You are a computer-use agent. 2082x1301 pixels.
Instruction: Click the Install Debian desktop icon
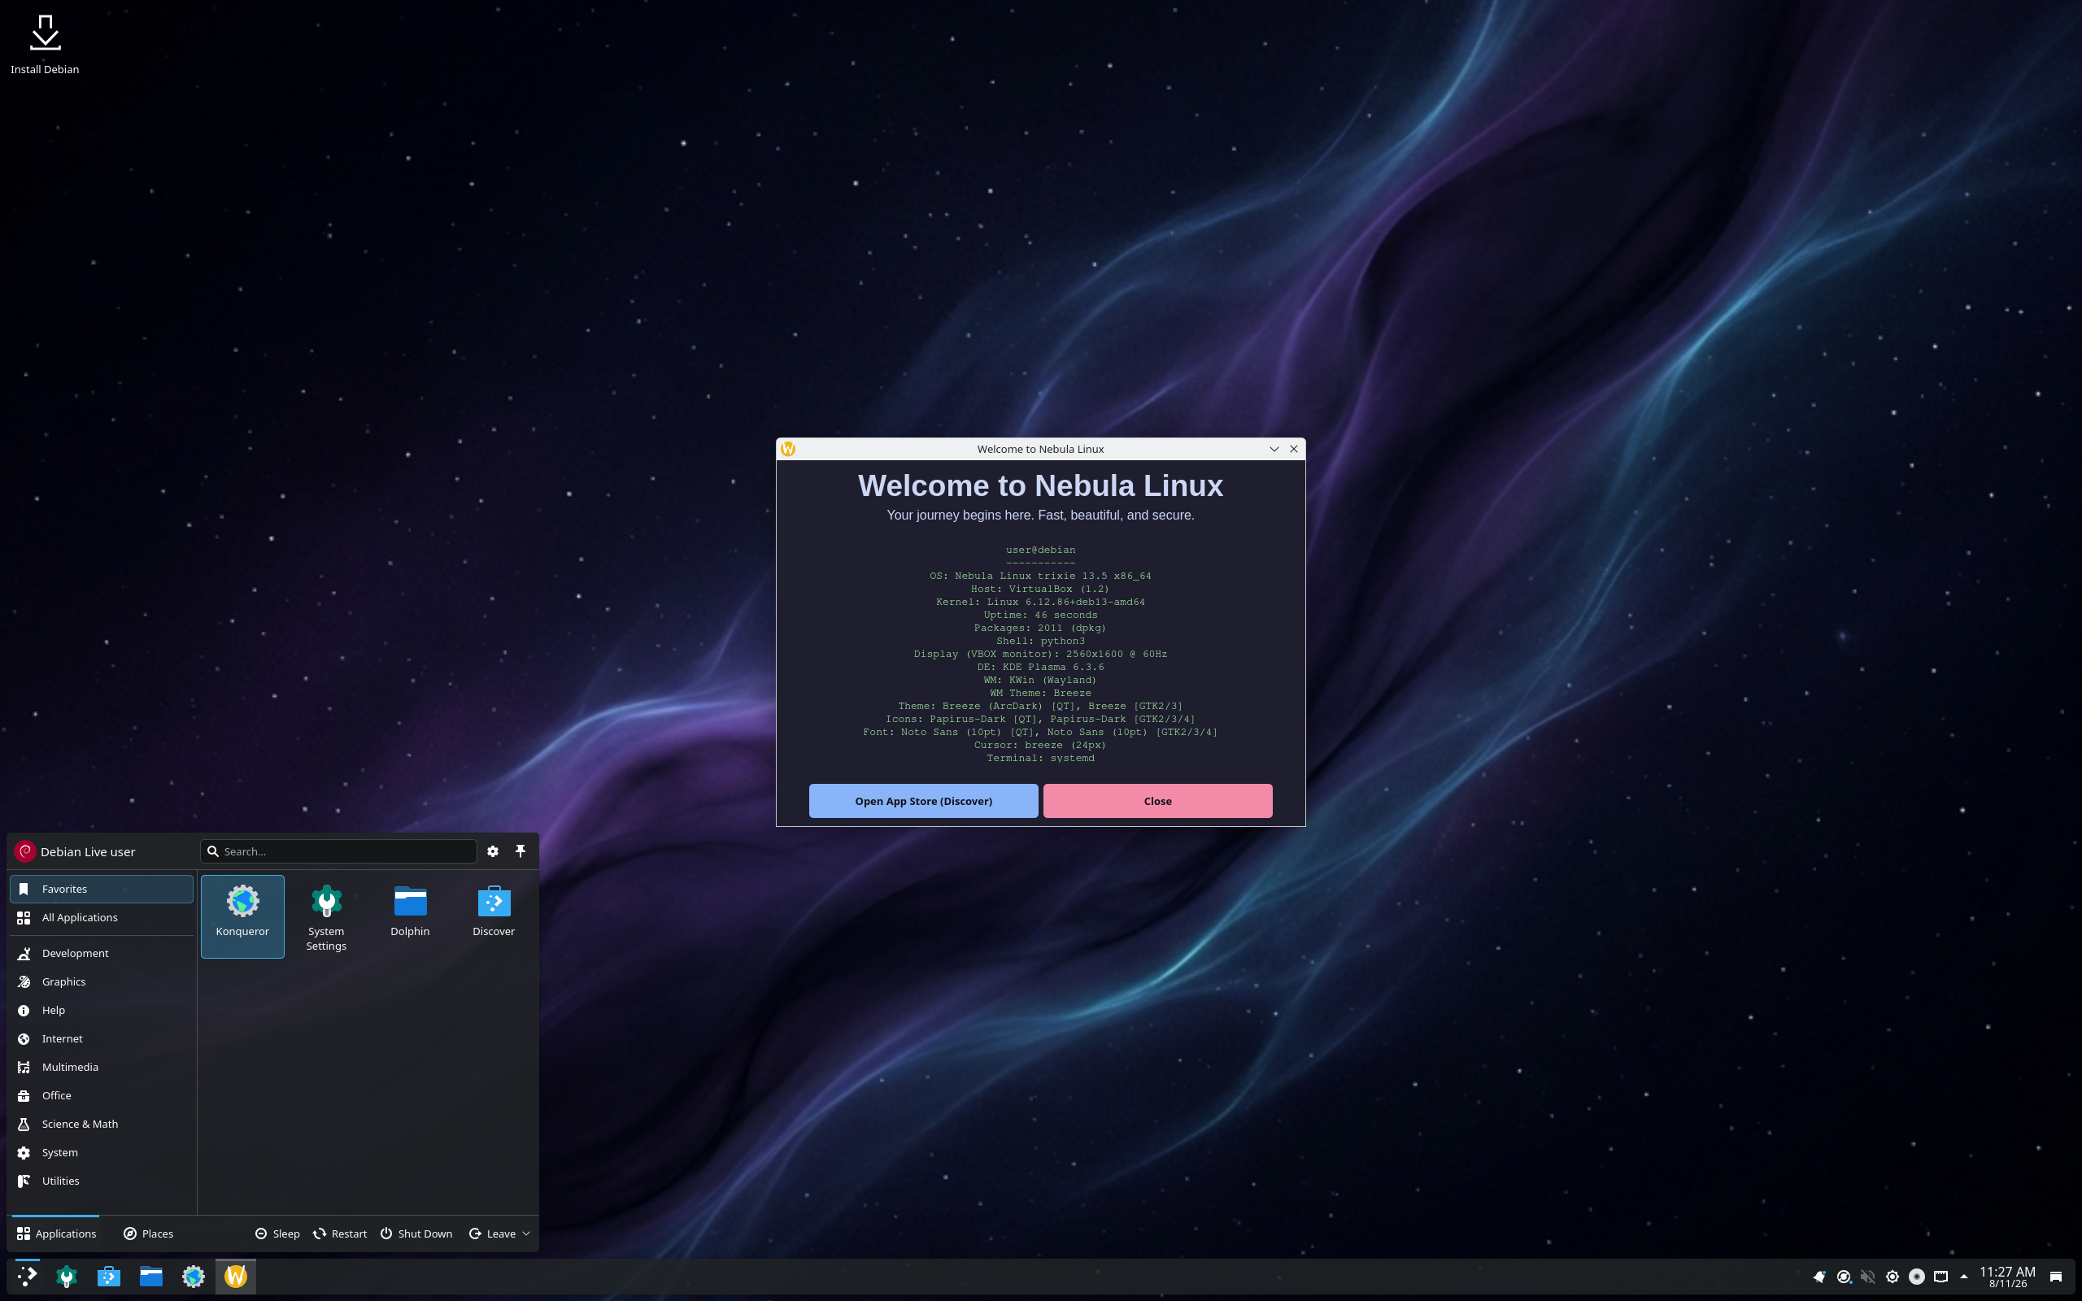coord(45,44)
